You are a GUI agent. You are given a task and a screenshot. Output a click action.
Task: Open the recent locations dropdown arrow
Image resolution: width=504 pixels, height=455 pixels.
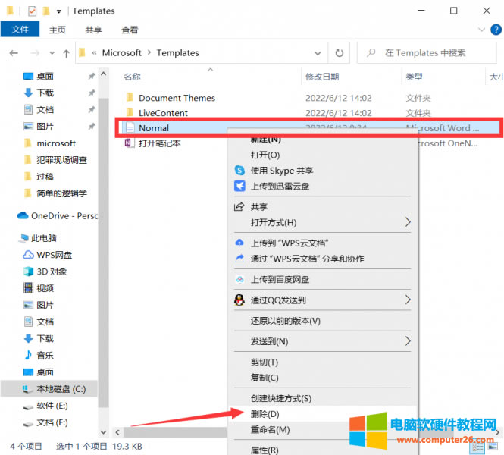pos(52,53)
